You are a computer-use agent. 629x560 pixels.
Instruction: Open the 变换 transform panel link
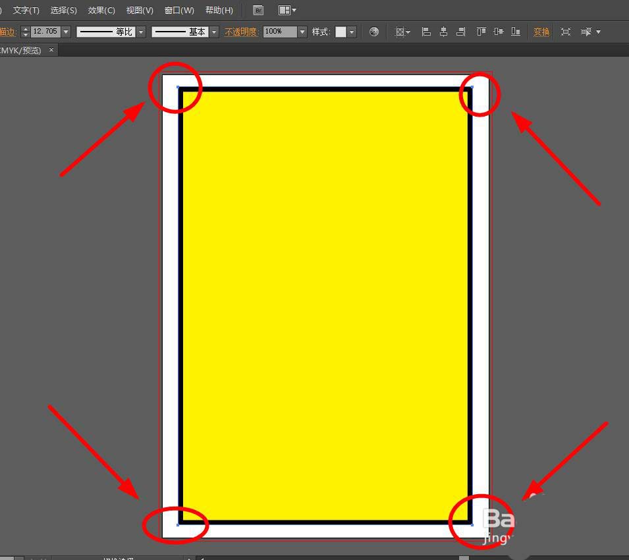[541, 32]
